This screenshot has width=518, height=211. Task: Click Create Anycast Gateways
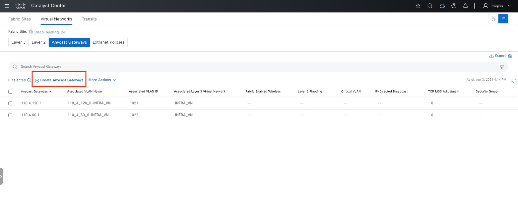pos(59,80)
